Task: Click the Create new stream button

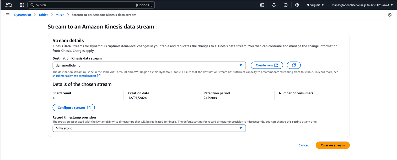Action: [x=267, y=65]
